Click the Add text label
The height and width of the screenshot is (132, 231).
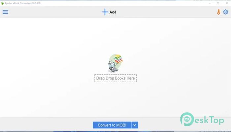[113, 12]
